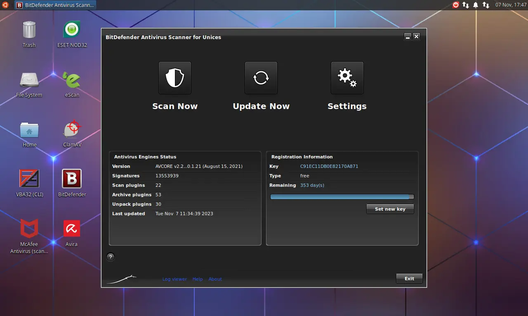Image resolution: width=528 pixels, height=316 pixels.
Task: Open the Trash desktop icon
Action: pos(29,30)
